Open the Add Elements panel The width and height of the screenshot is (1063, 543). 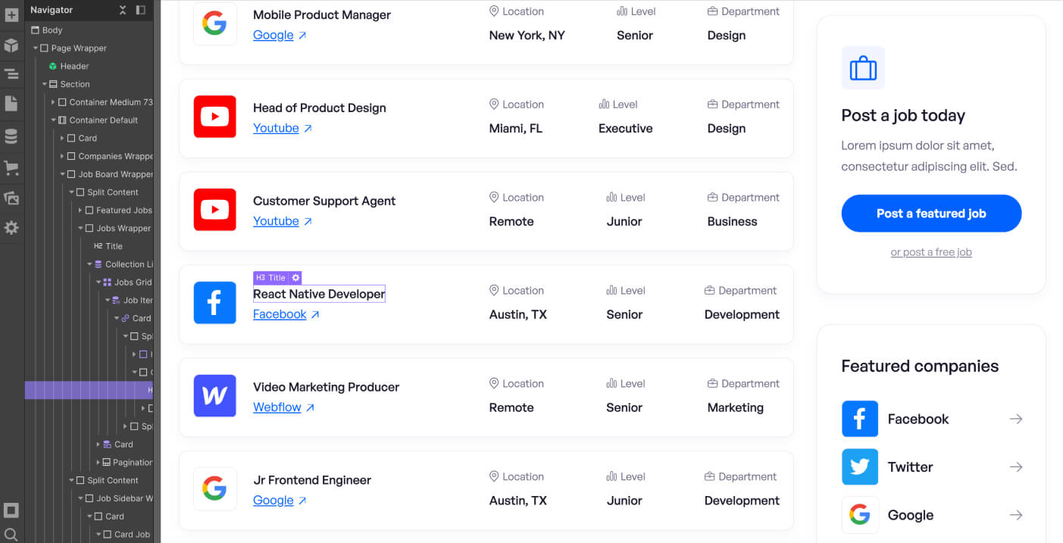[x=11, y=14]
